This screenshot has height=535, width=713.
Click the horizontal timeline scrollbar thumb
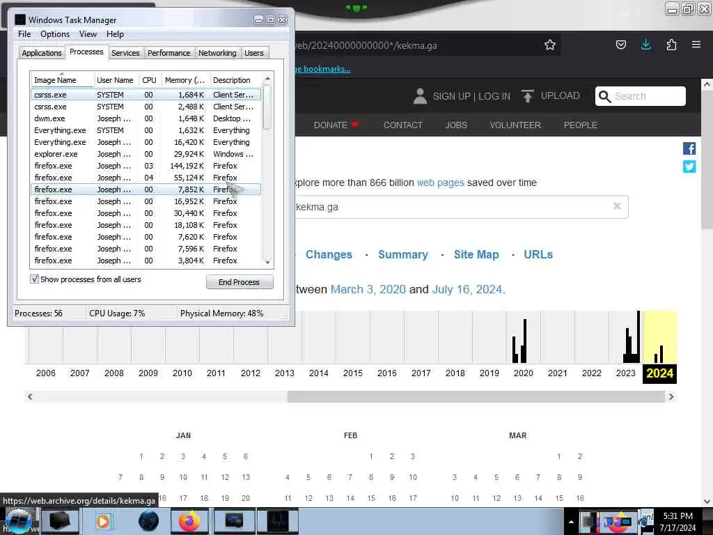tap(476, 396)
